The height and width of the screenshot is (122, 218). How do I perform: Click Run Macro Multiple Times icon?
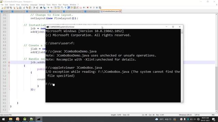[x=97, y=7]
